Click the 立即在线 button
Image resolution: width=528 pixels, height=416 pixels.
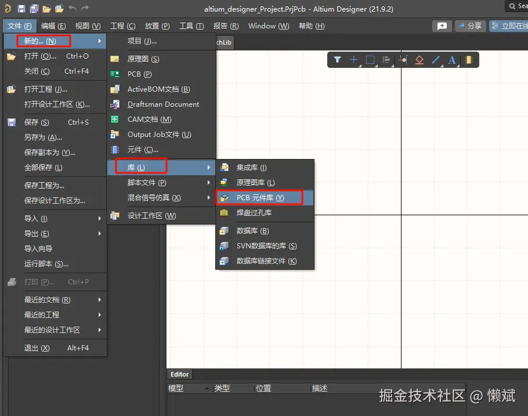pyautogui.click(x=508, y=26)
